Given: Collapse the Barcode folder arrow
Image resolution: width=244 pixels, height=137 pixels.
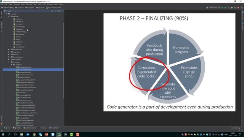Looking at the screenshot, I should (x=9, y=16).
